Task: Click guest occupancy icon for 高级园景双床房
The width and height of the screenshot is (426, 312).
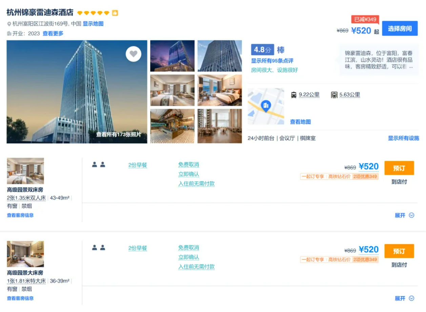Action: pyautogui.click(x=99, y=165)
